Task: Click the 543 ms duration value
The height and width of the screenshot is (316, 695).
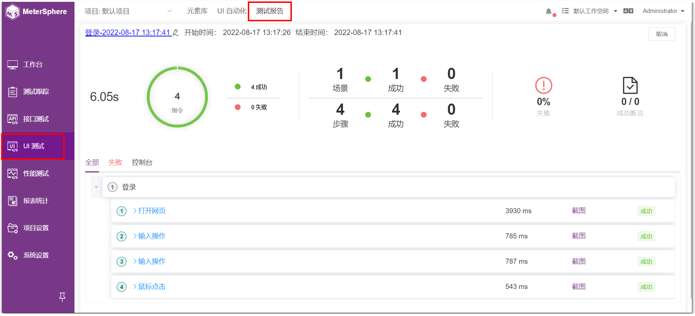Action: pos(517,287)
